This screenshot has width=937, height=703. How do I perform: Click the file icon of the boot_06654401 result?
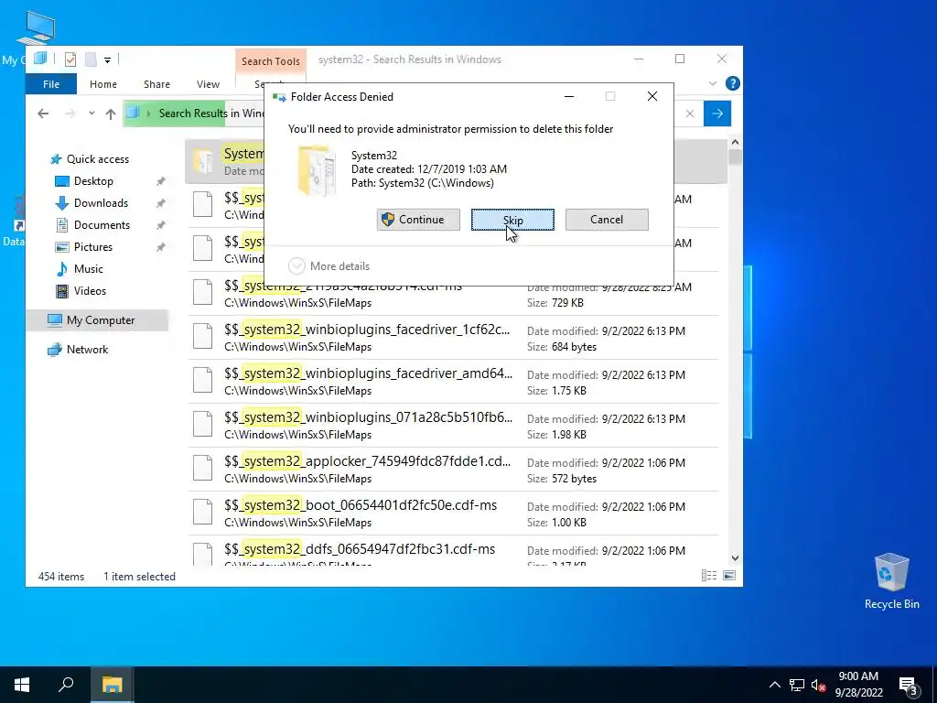202,512
